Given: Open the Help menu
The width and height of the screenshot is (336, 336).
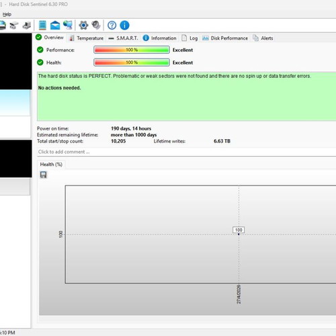Looking at the screenshot, I should [7, 14].
